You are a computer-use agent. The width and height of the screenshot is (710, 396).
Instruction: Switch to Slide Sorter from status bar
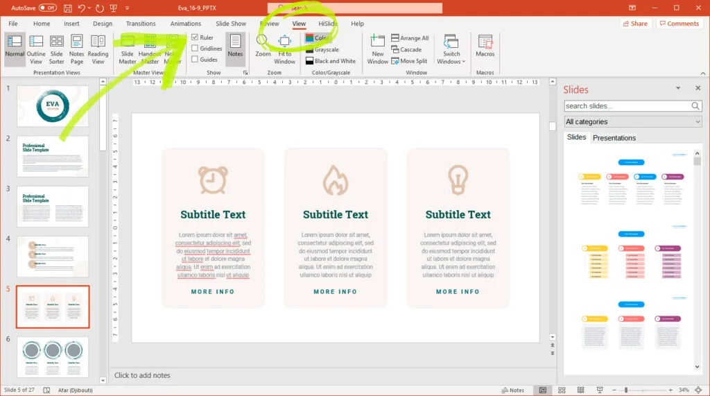(562, 390)
